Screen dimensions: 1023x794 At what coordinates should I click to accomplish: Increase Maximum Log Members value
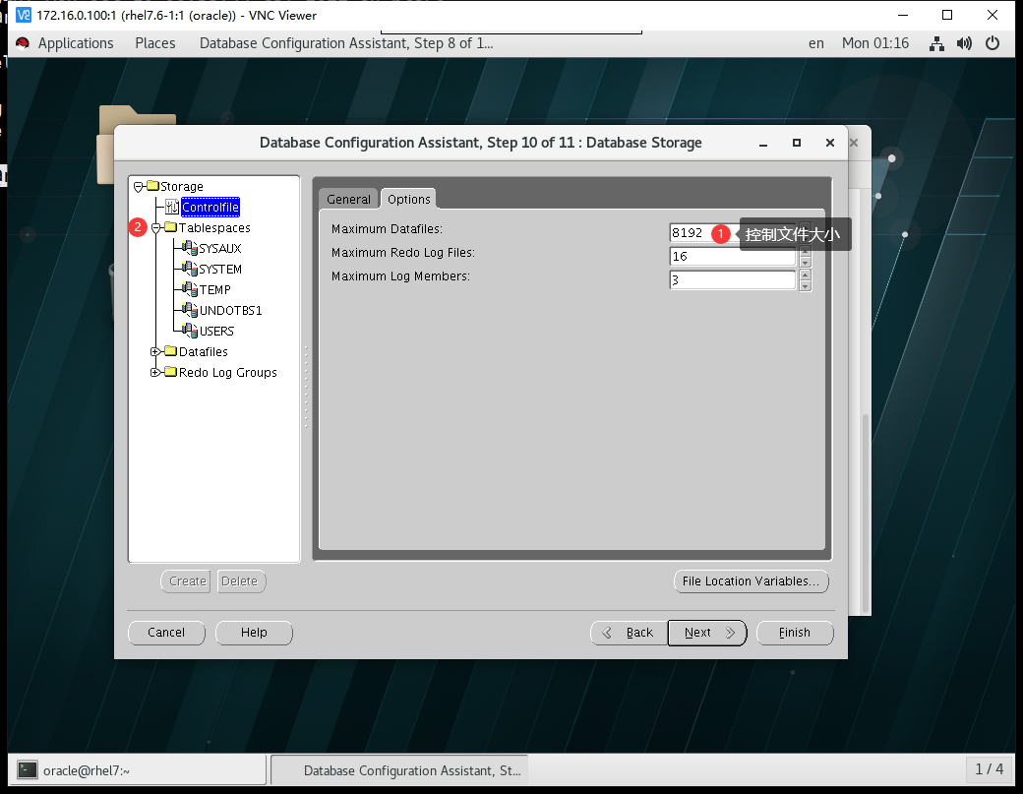pyautogui.click(x=805, y=275)
